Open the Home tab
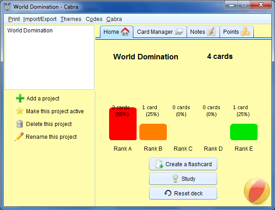The height and width of the screenshot is (210, 275). click(116, 32)
